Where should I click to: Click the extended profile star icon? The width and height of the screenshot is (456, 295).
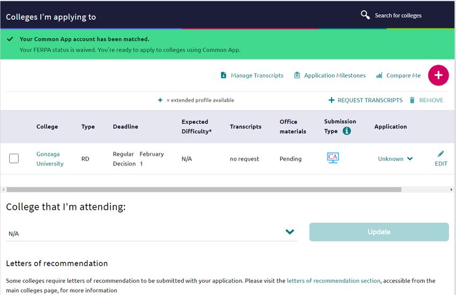coord(160,100)
